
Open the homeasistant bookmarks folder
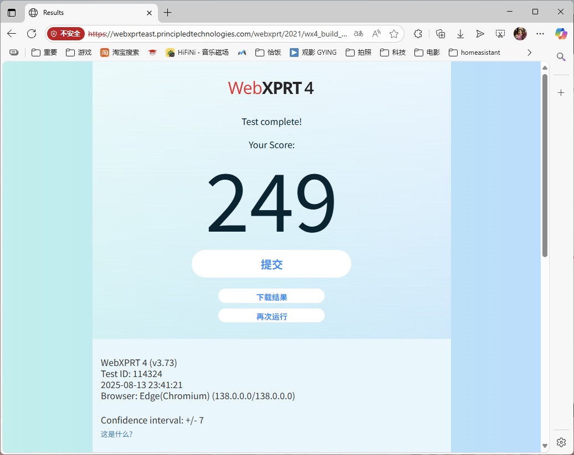point(474,53)
